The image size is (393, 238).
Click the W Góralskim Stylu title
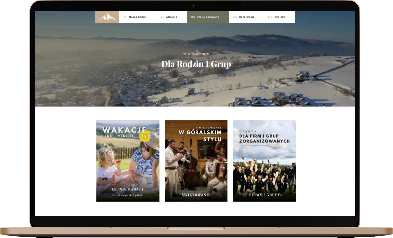click(x=196, y=136)
